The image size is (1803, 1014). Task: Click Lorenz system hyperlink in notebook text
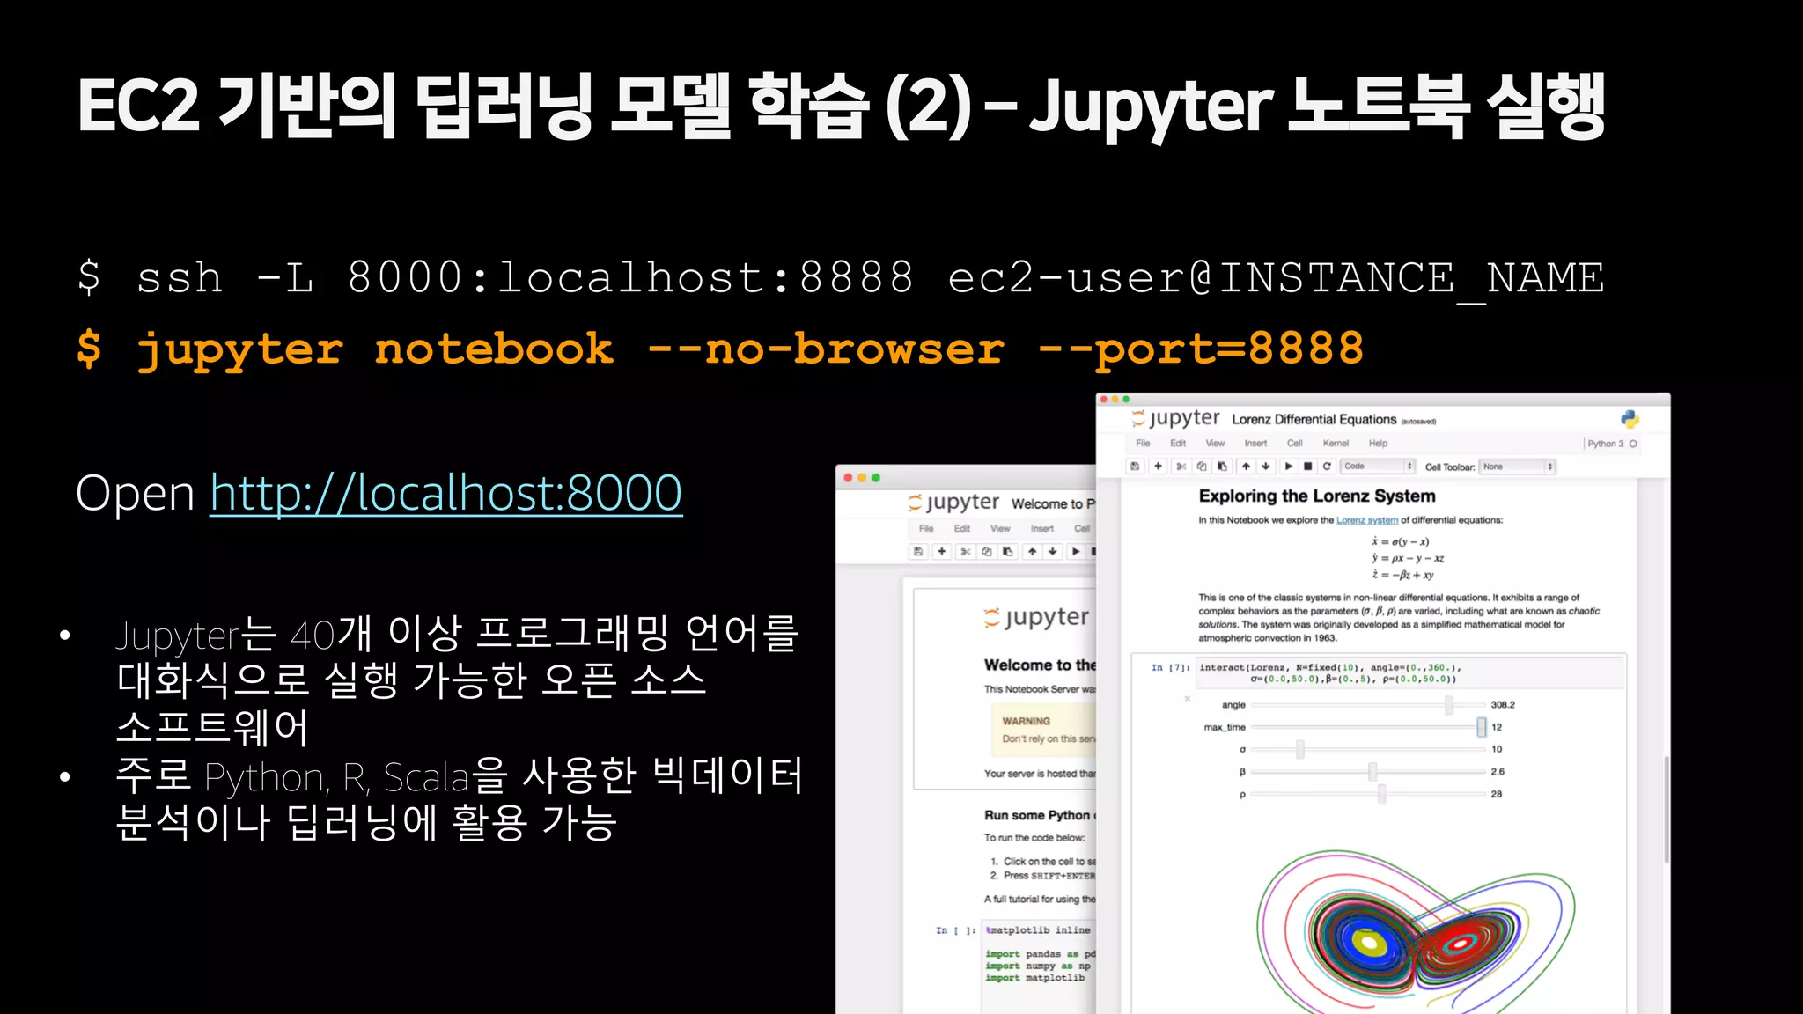[x=1366, y=520]
